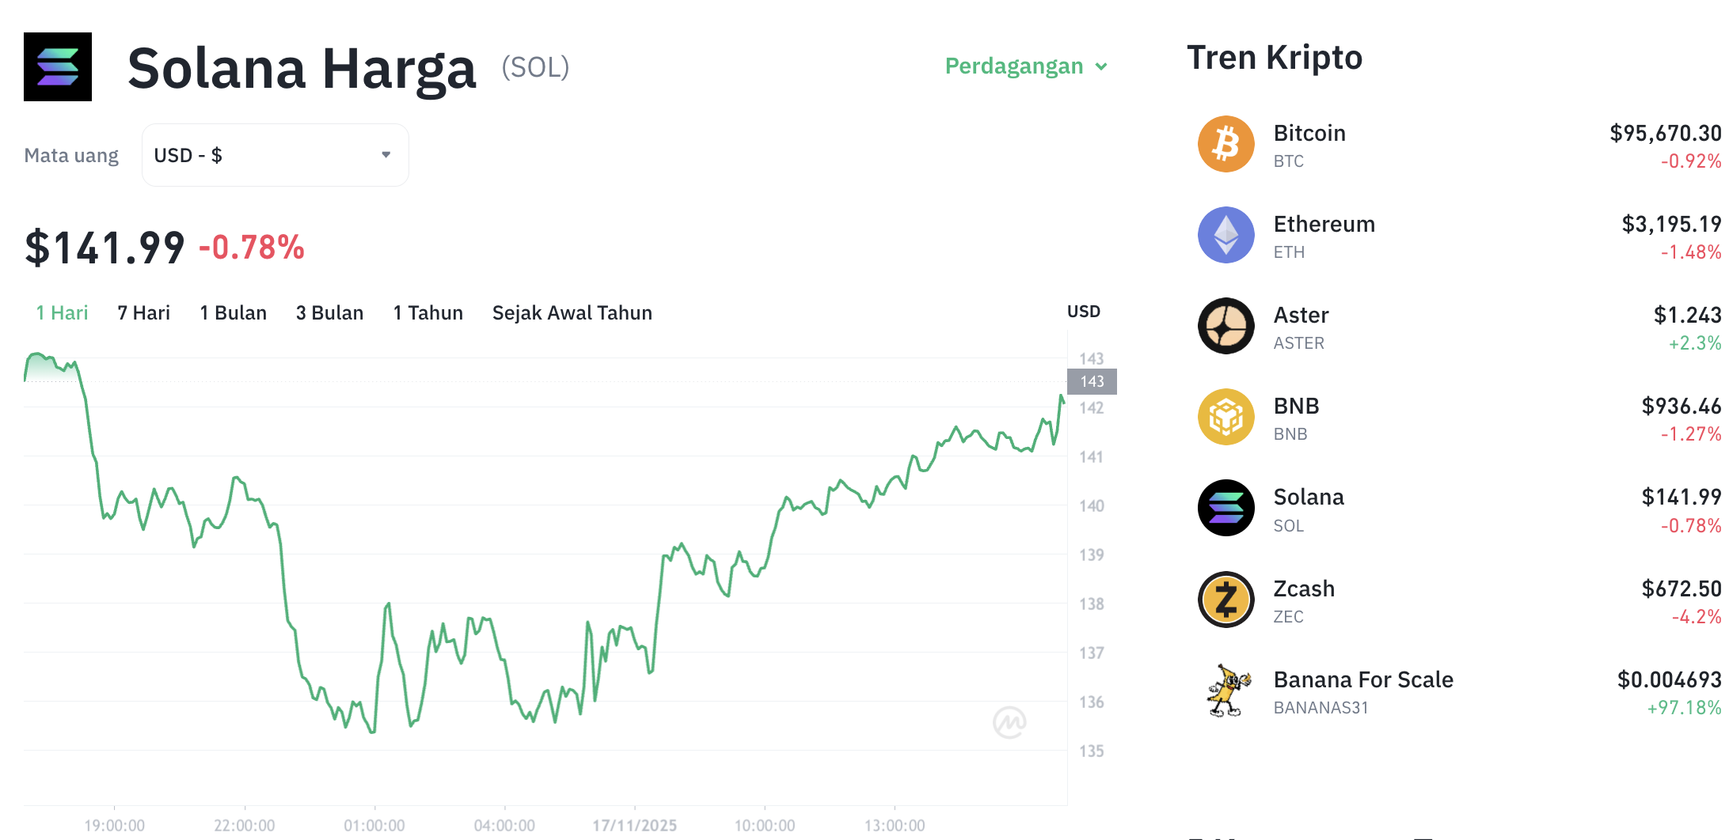
Task: Switch to the 1 Tahun chart
Action: tap(427, 312)
